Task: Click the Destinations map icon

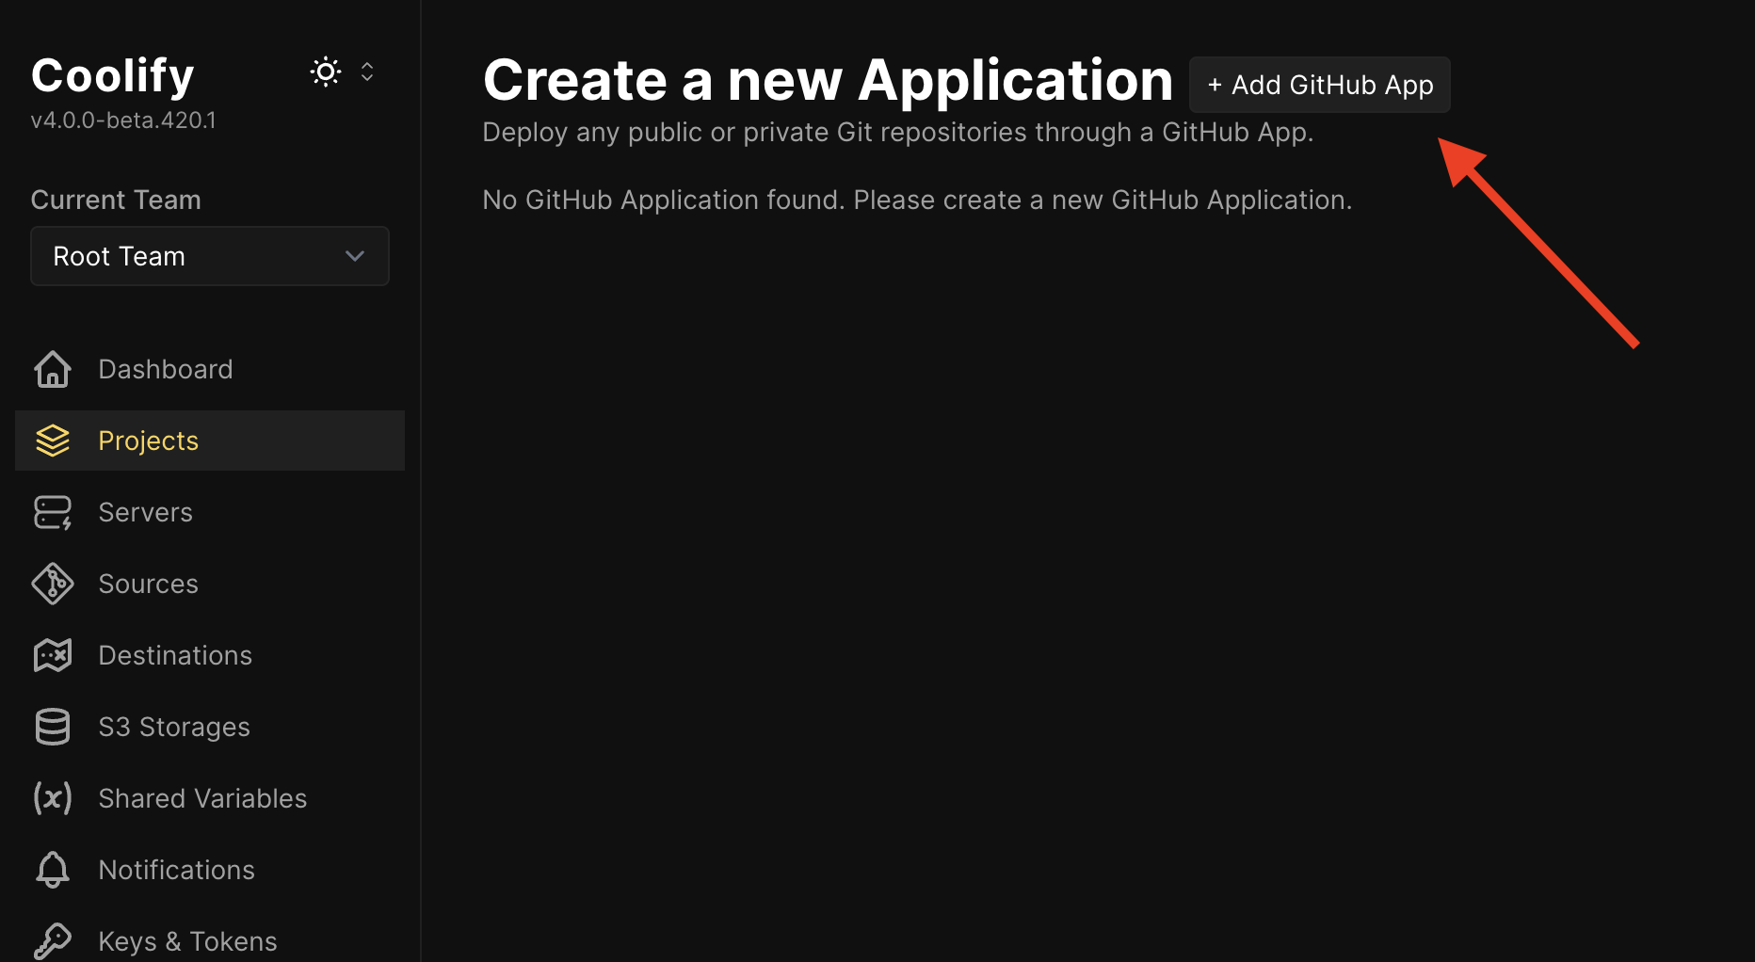Action: click(53, 655)
